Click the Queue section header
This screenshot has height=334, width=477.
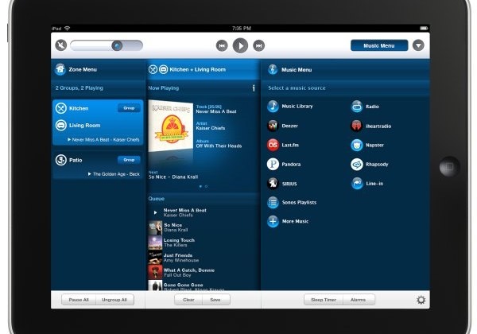click(x=157, y=198)
